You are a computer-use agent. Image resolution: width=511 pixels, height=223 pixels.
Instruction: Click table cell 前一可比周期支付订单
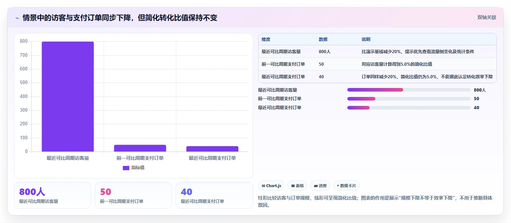click(x=283, y=64)
